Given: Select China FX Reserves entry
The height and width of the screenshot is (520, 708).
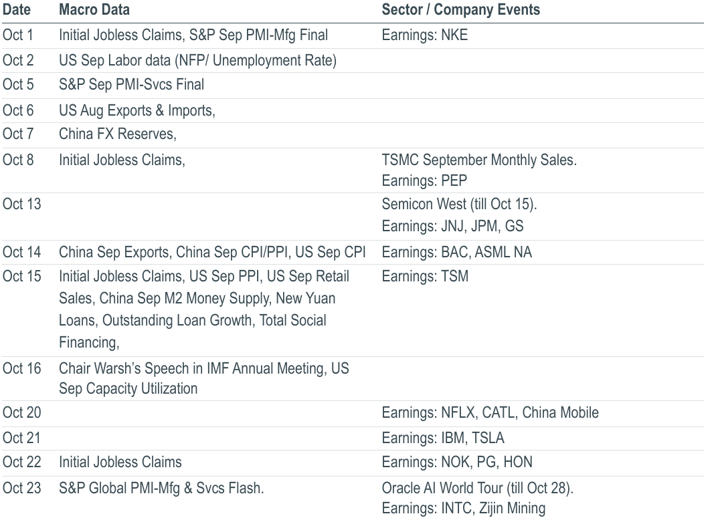Looking at the screenshot, I should pos(117,134).
